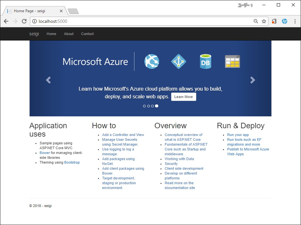Image resolution: width=301 pixels, height=225 pixels.
Task: Select the third carousel indicator dot
Action: 152,106
